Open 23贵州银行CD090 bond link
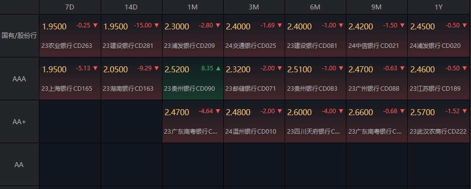This screenshot has width=471, height=189. (x=189, y=89)
